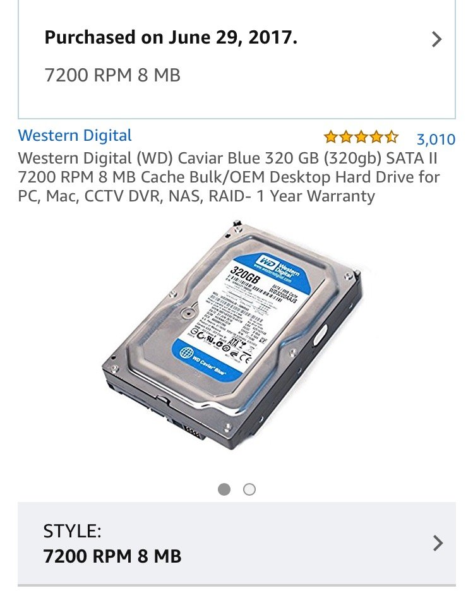This screenshot has height=598, width=473.
Task: Click the CE mark on the drive label
Action: (246, 359)
